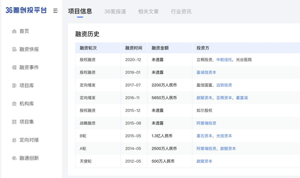This screenshot has height=178, width=300.
Task: Click the 首页 home icon in sidebar
Action: tap(14, 31)
